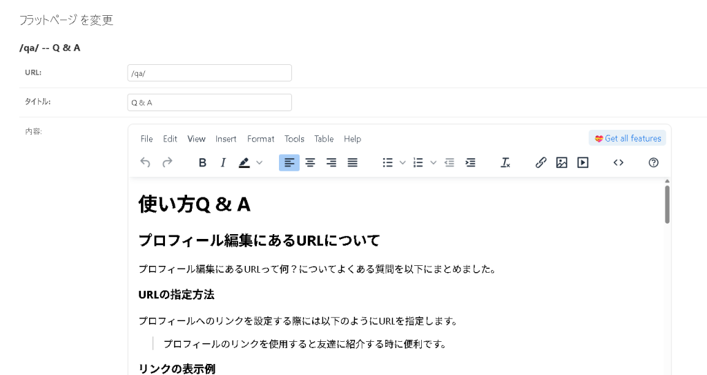
Task: Open the View menu
Action: [197, 139]
